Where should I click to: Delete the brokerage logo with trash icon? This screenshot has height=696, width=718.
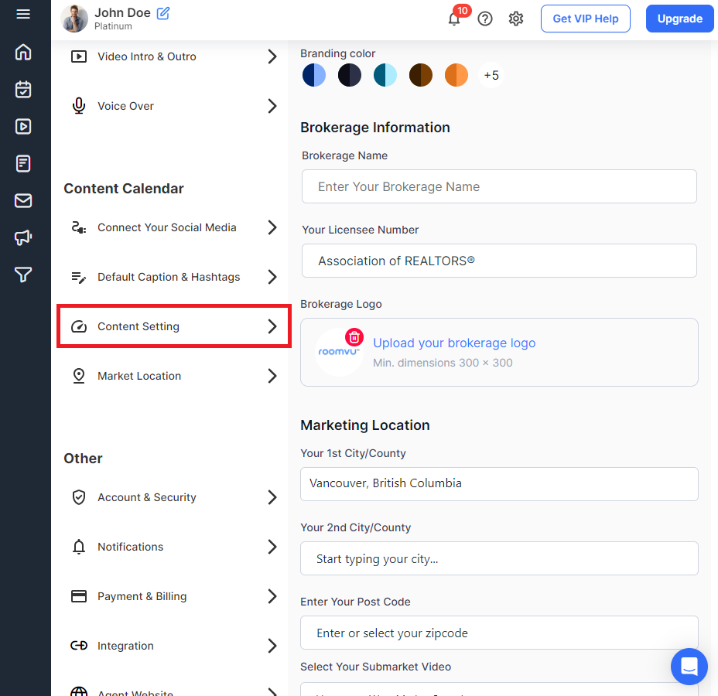(x=354, y=337)
